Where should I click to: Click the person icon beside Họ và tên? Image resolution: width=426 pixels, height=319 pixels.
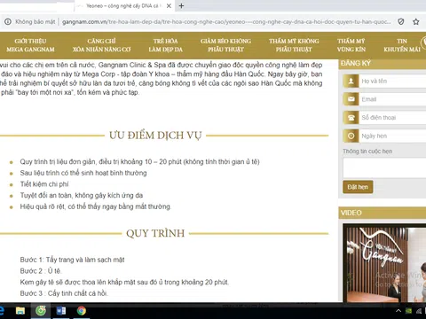pyautogui.click(x=351, y=82)
